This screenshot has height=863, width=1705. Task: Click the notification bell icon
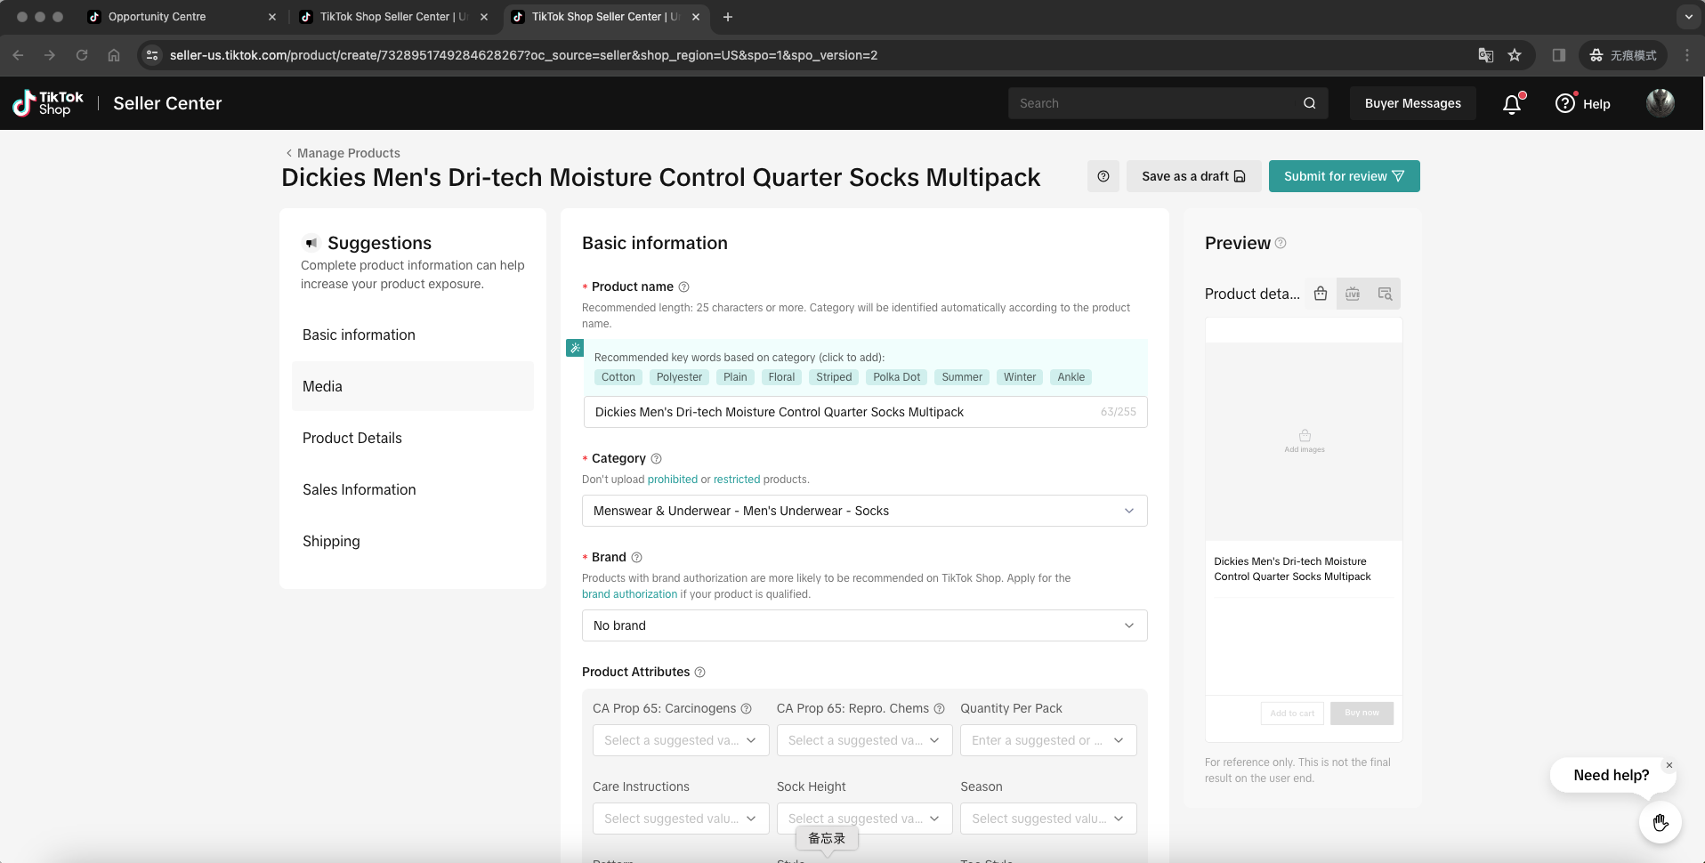(x=1511, y=104)
